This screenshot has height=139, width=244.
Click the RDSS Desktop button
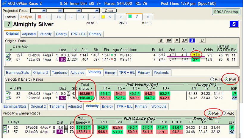click(x=226, y=12)
